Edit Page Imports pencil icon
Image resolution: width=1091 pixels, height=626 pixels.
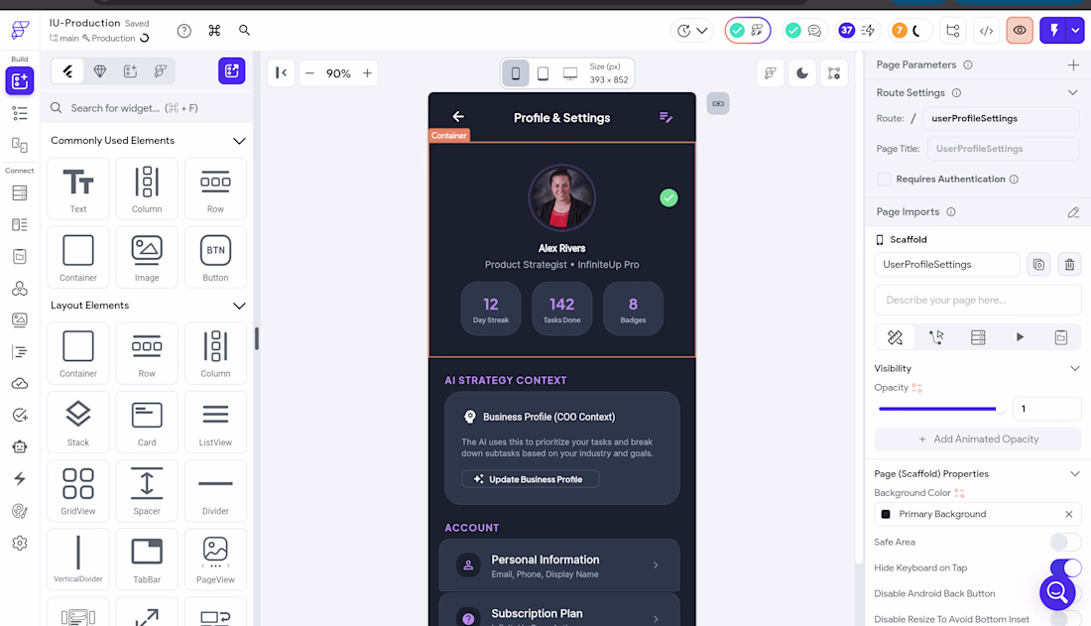click(x=1073, y=211)
